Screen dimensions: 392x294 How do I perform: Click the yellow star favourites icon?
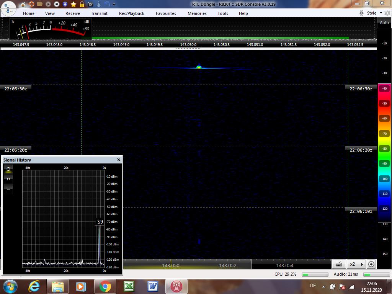point(73,4)
